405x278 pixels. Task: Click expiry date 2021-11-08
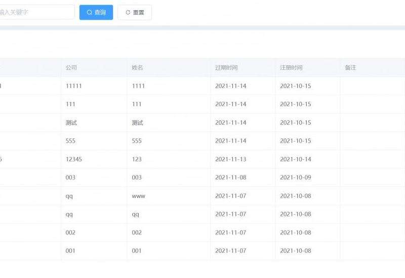tap(231, 177)
